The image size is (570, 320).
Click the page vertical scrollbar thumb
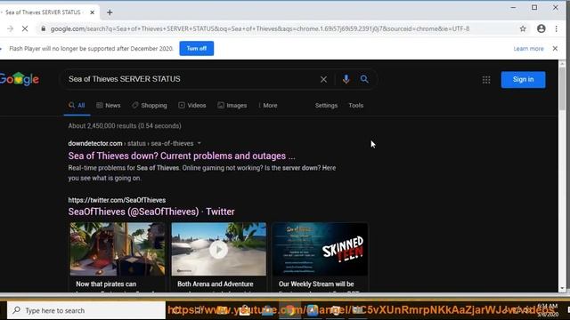pos(562,88)
